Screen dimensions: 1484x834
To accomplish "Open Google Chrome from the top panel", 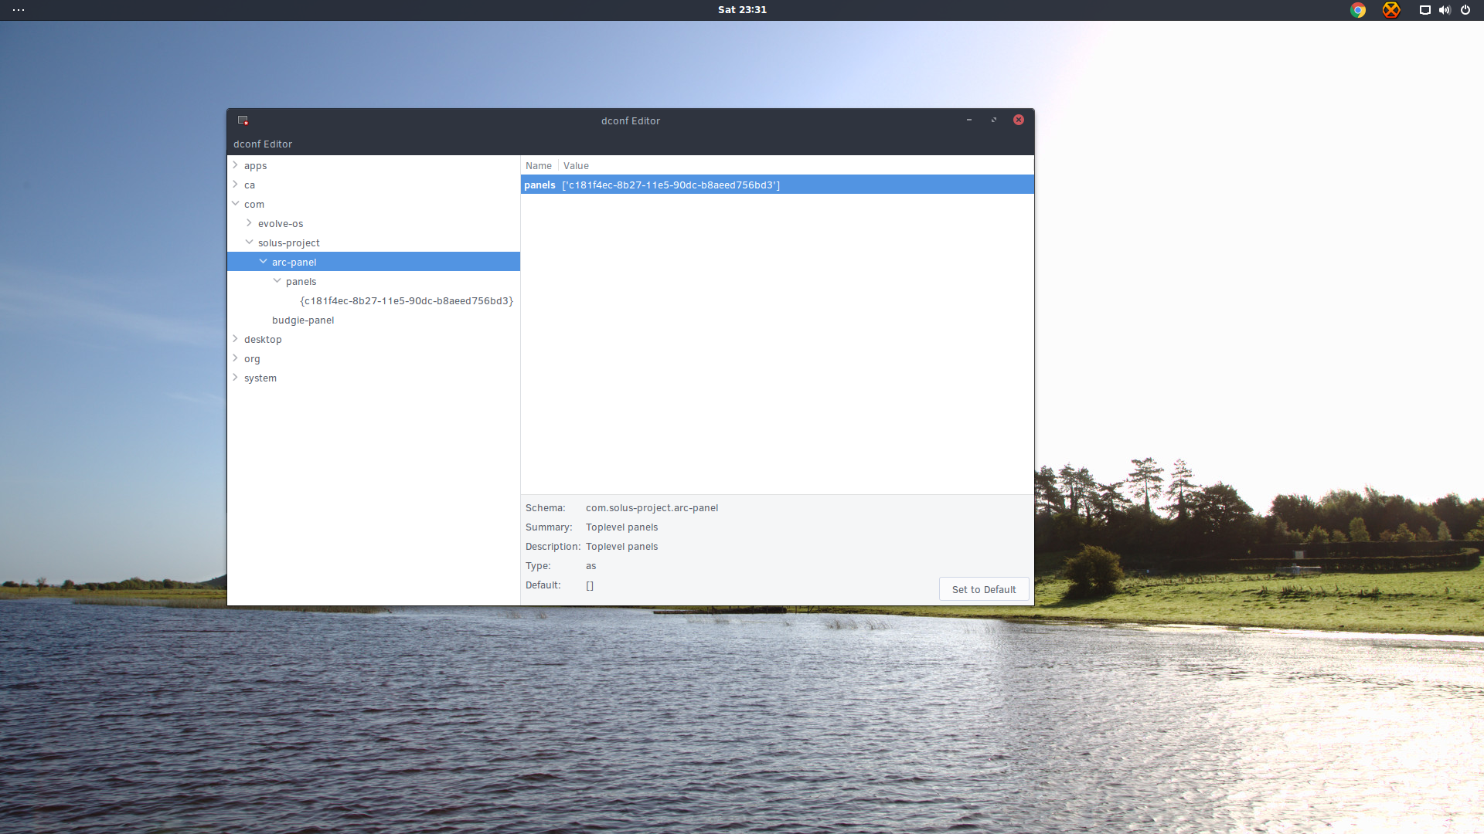I will coord(1358,10).
